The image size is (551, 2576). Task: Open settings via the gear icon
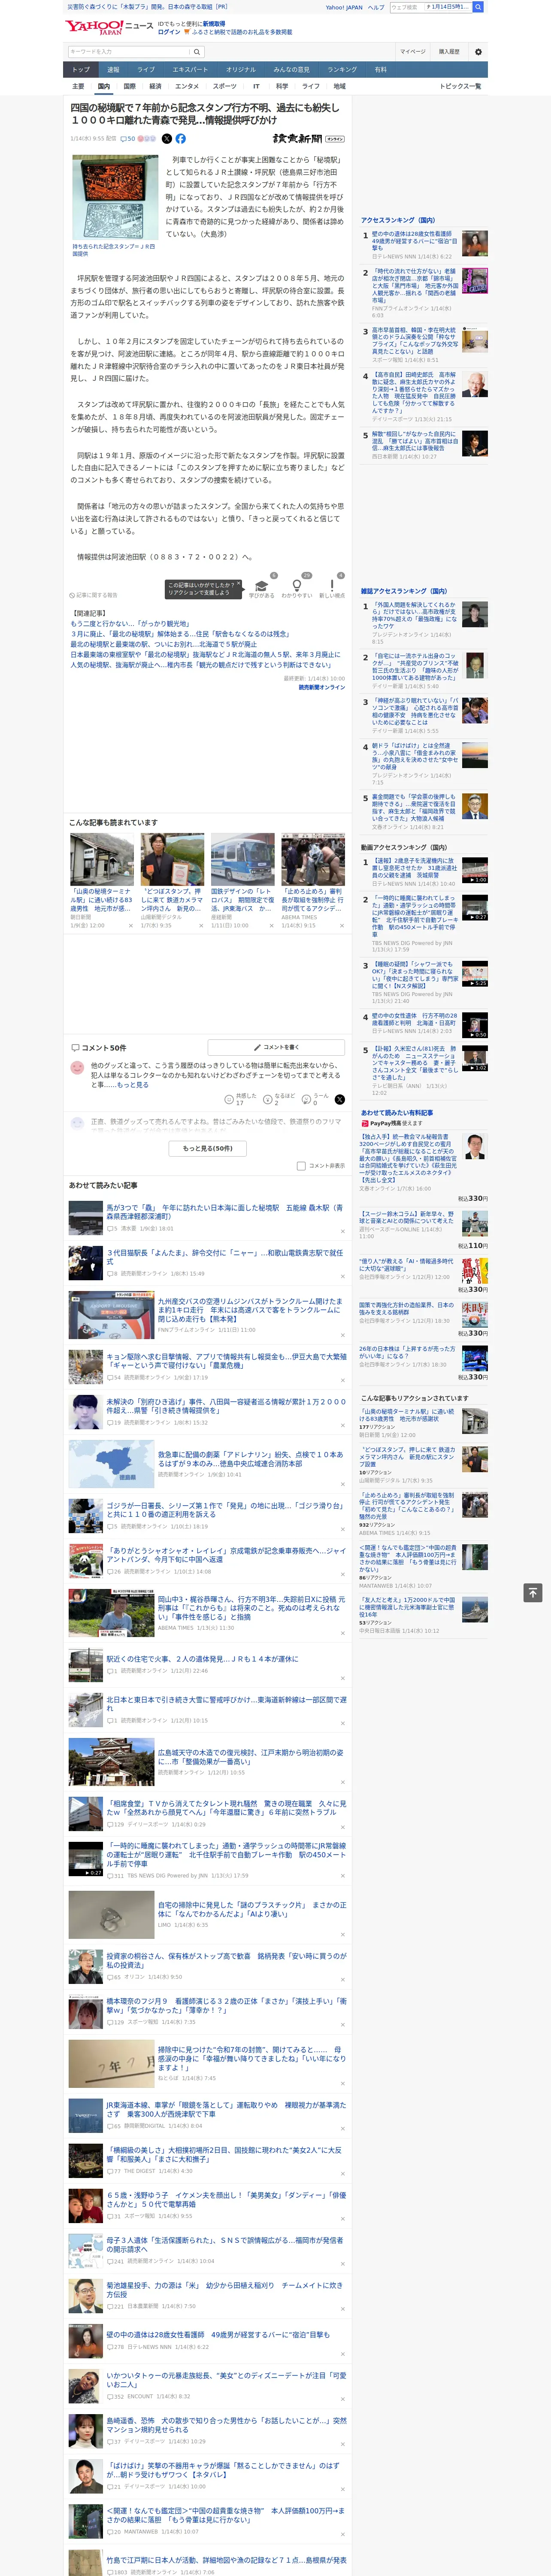(x=478, y=51)
